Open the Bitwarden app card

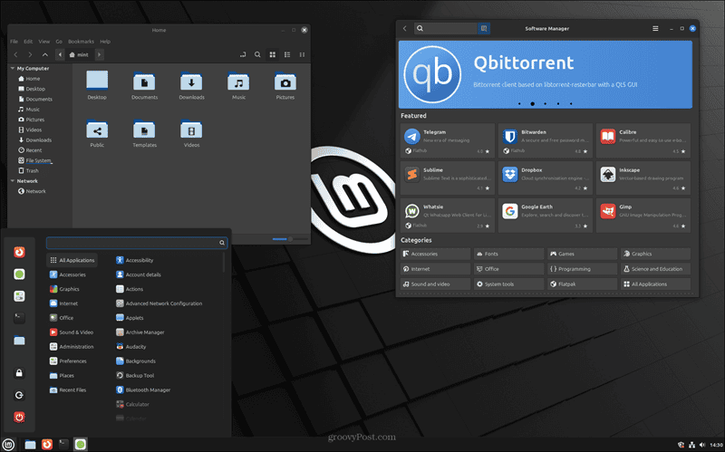click(x=546, y=140)
